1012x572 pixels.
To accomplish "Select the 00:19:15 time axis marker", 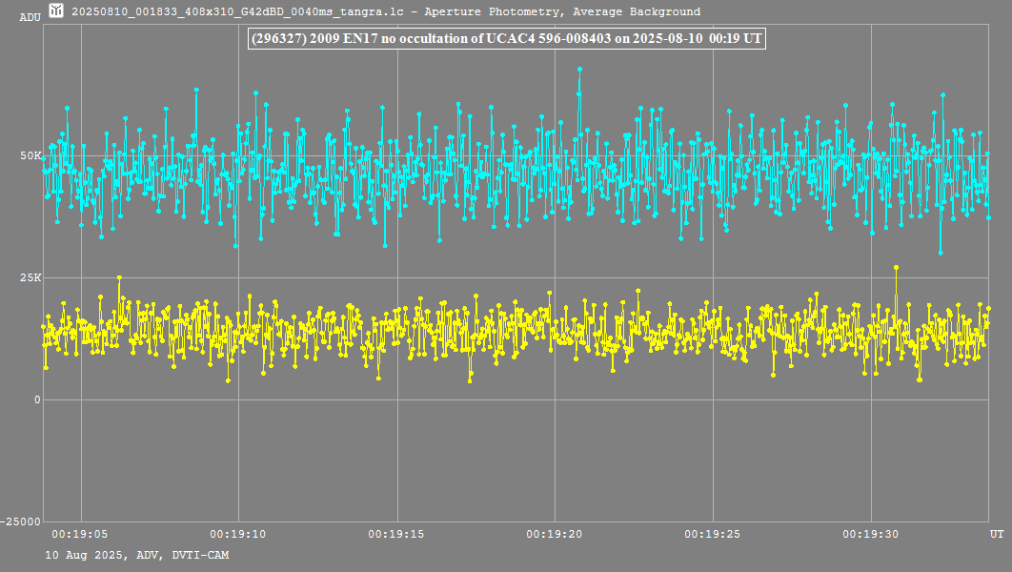I will tap(396, 534).
